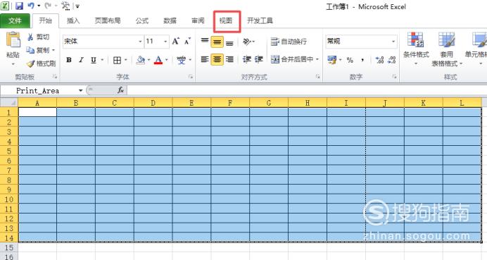Open the 套用表格格式 table format gallery

click(447, 49)
